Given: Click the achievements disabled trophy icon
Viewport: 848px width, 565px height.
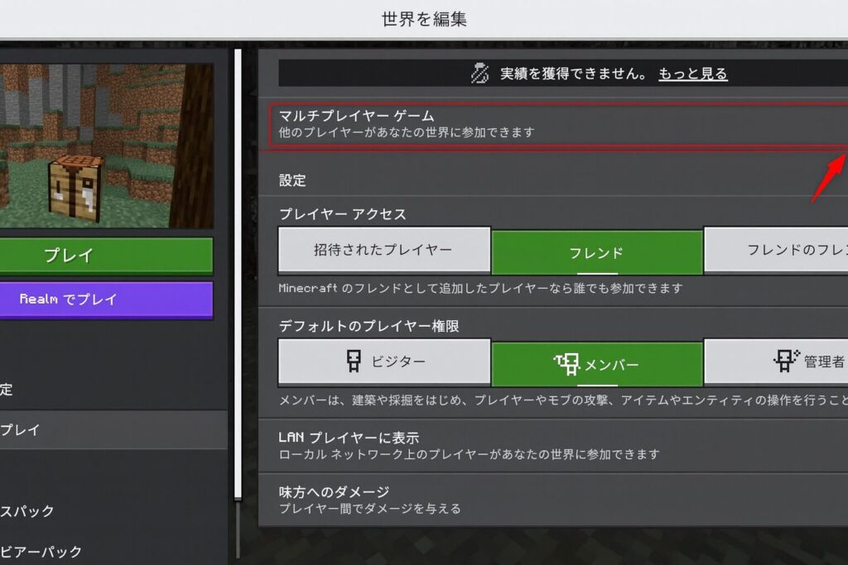Looking at the screenshot, I should 479,73.
